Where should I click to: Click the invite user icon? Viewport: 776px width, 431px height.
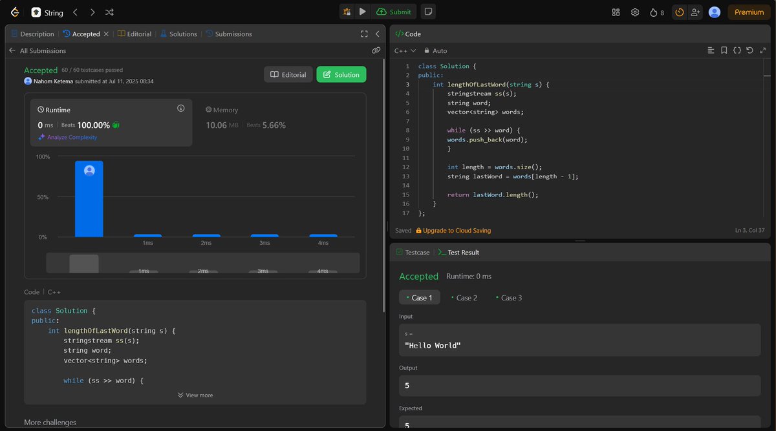tap(695, 12)
